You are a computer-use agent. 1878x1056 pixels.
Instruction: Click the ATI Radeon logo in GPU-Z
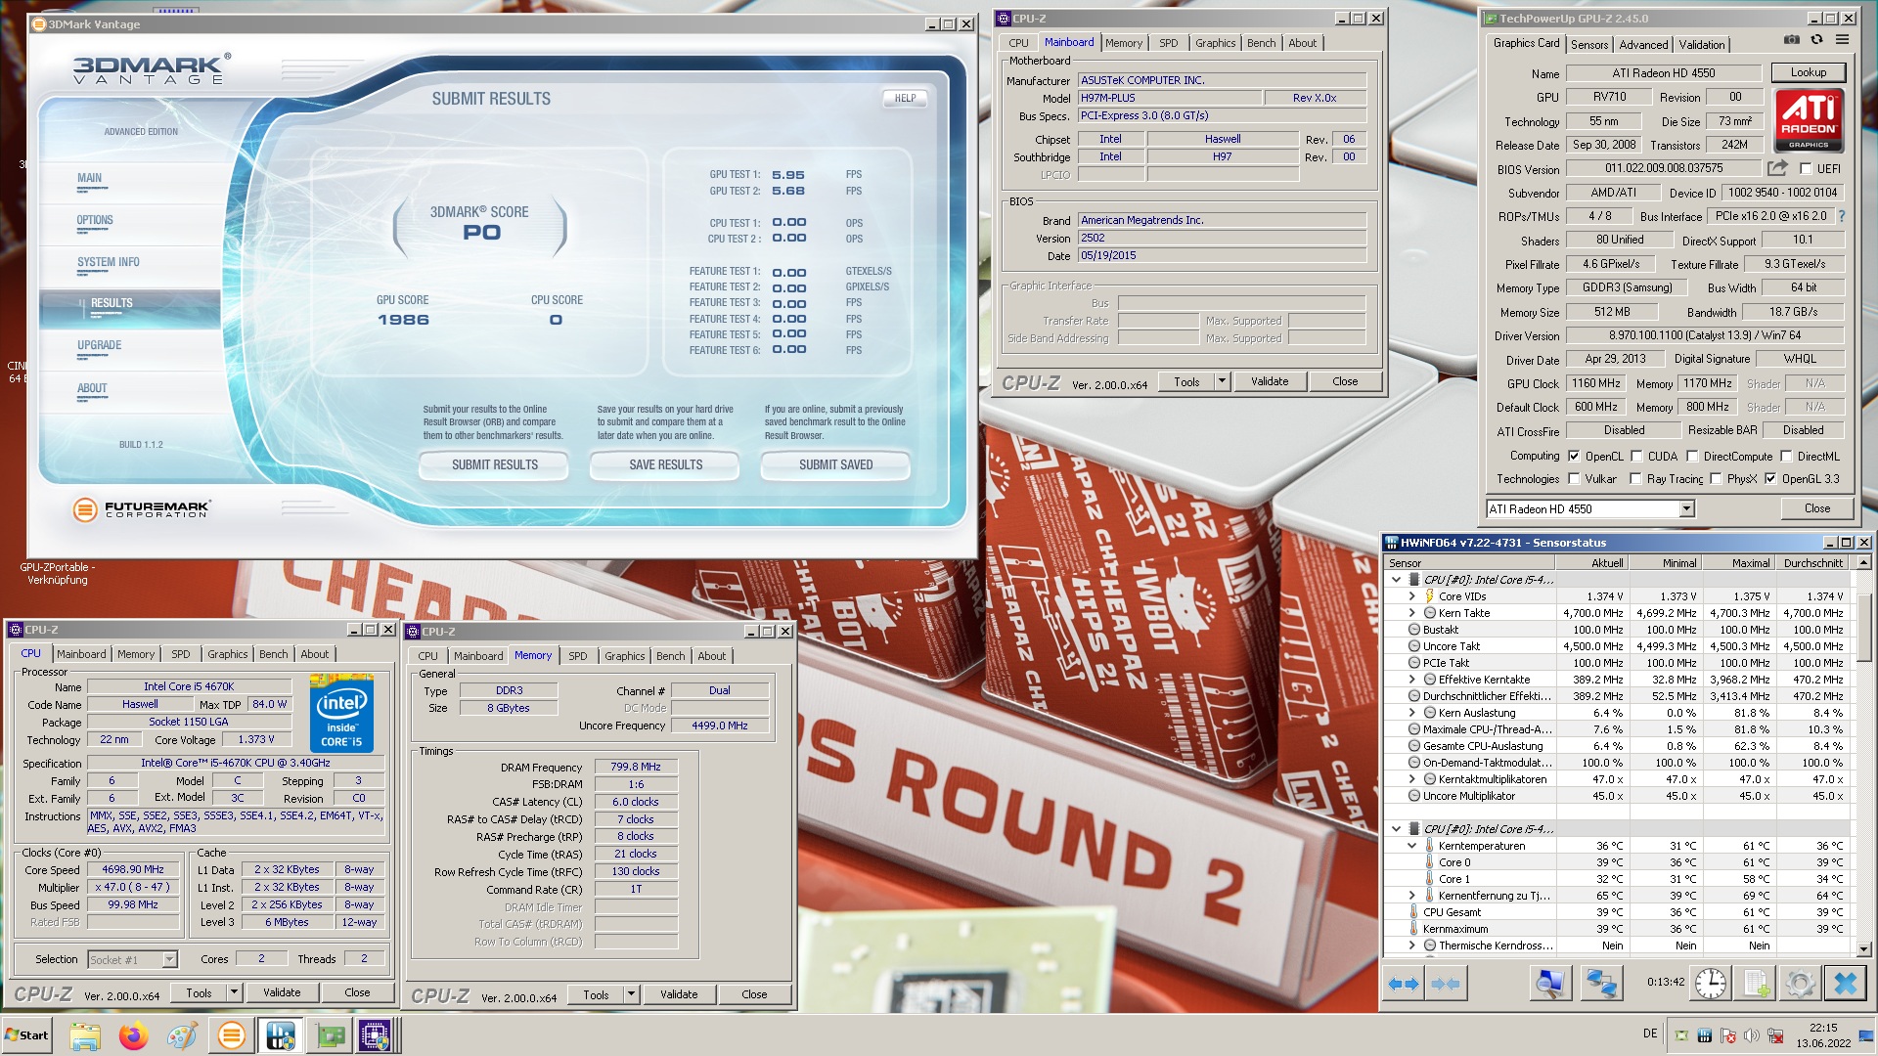1808,120
